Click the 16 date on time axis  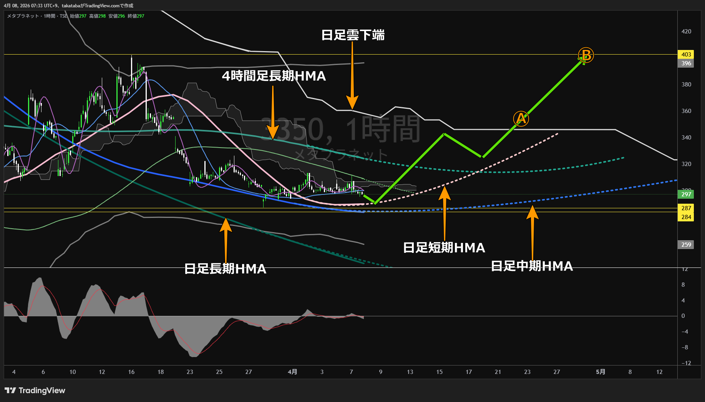point(131,372)
